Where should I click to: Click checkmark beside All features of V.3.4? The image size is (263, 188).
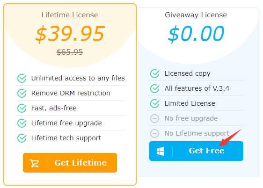(155, 88)
